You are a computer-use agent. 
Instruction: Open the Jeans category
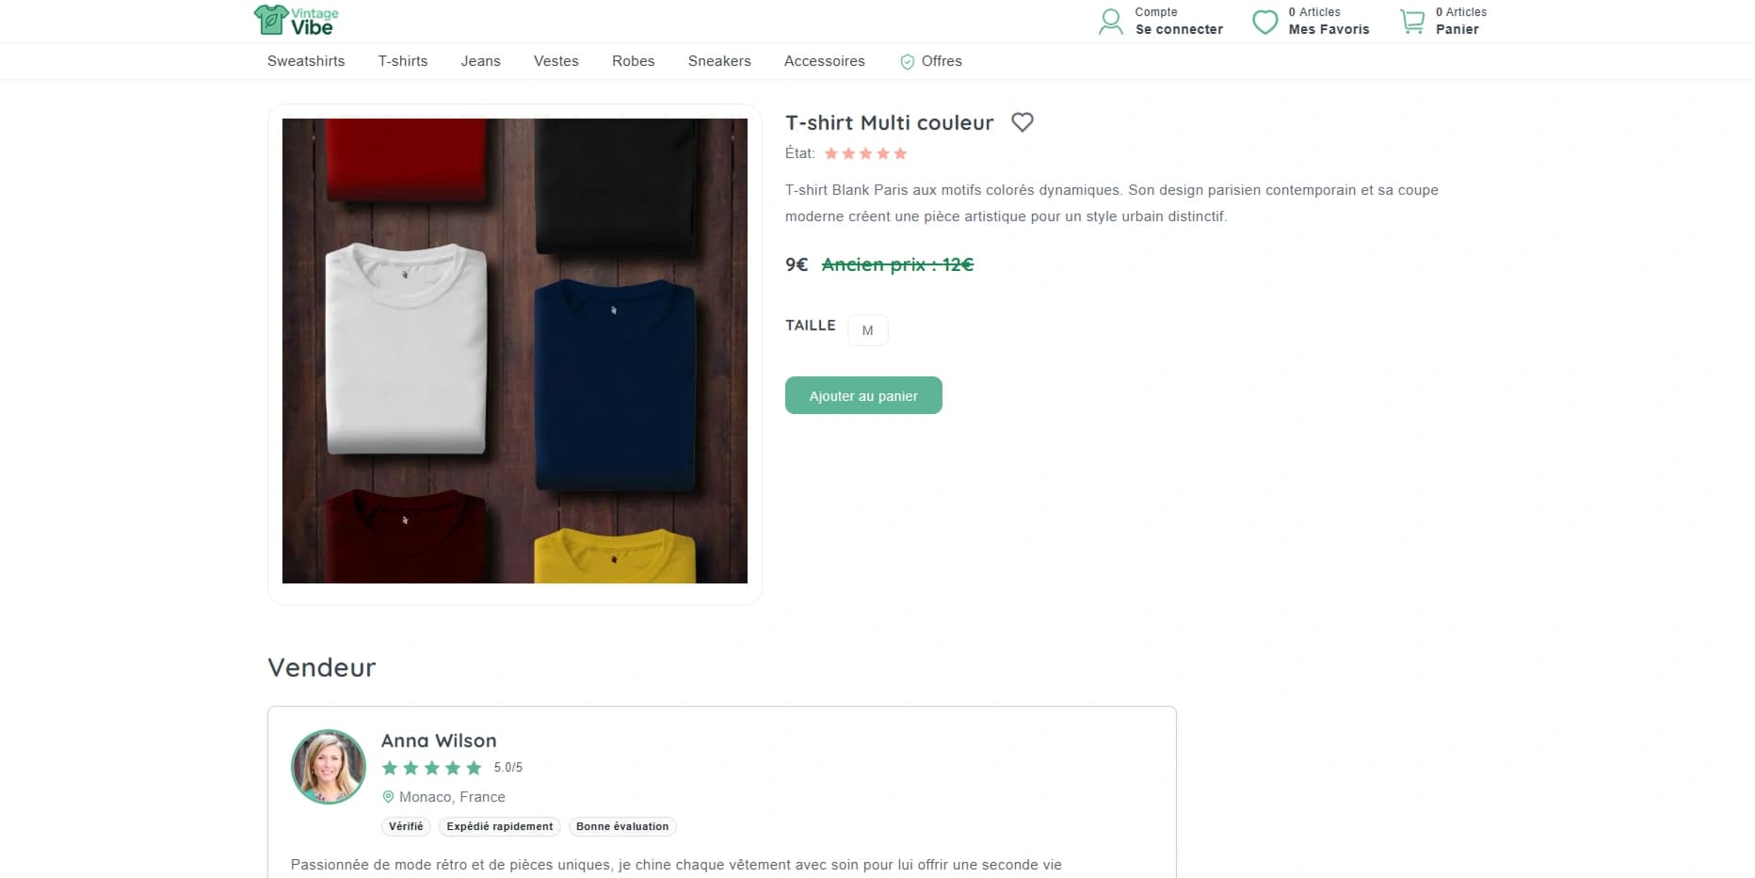coord(480,60)
